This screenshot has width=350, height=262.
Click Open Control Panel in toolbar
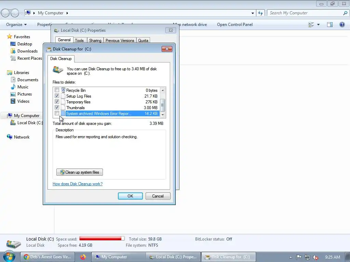point(235,25)
